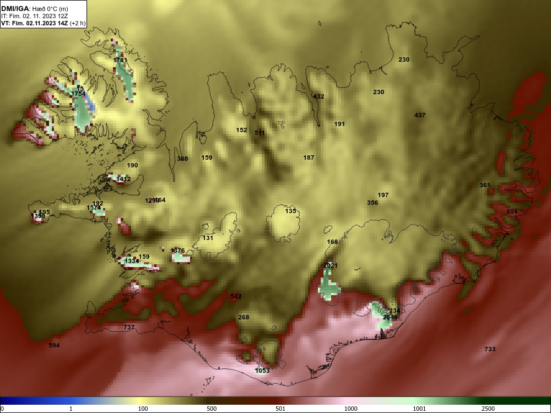Click the 733 value over the ocean
The width and height of the screenshot is (551, 413).
click(x=490, y=349)
